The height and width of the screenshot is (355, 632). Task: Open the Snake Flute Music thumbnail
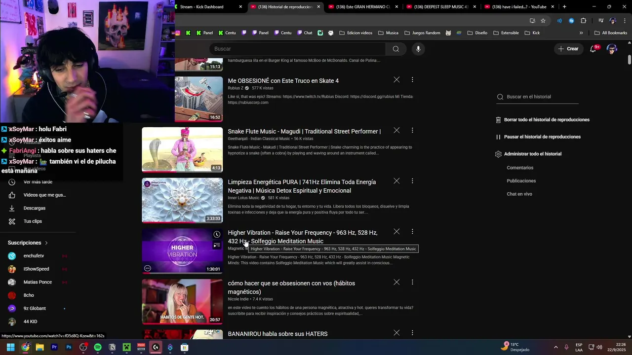182,149
